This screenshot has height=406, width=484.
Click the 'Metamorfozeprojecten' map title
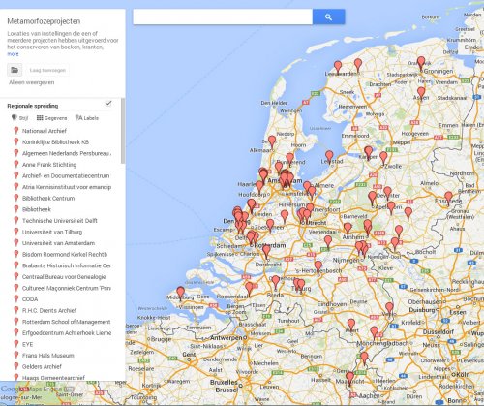(x=44, y=21)
